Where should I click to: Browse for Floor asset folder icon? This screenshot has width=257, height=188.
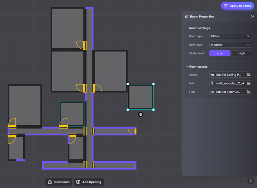pyautogui.click(x=249, y=92)
